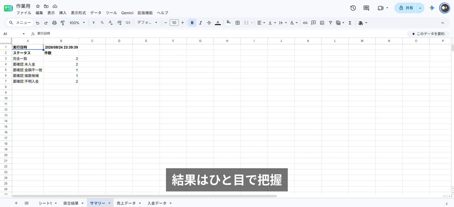Create a filter with funnel icon
This screenshot has width=454, height=207.
coord(330,23)
